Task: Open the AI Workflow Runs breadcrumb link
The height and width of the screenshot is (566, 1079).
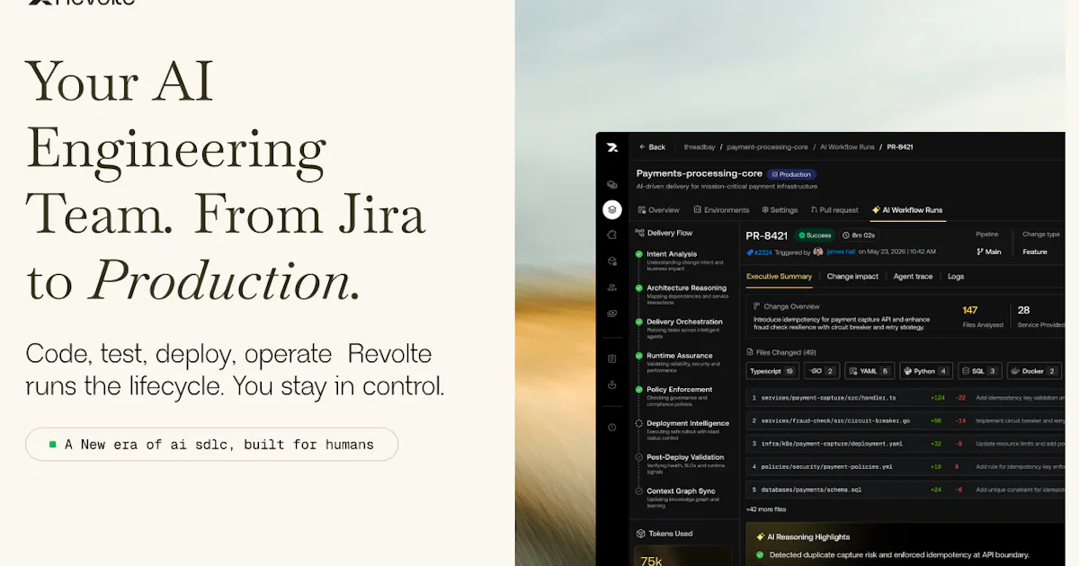Action: [847, 146]
